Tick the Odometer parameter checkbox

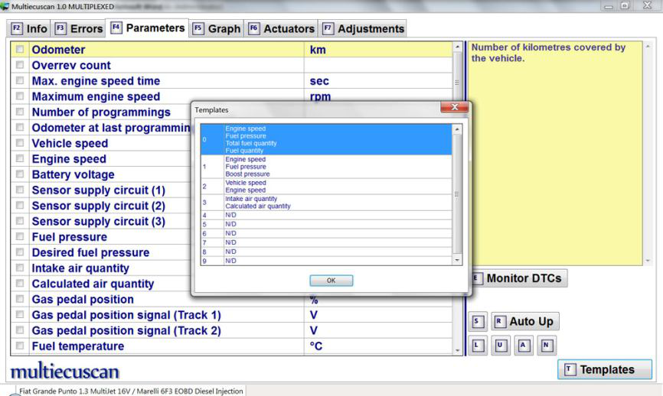tap(20, 50)
